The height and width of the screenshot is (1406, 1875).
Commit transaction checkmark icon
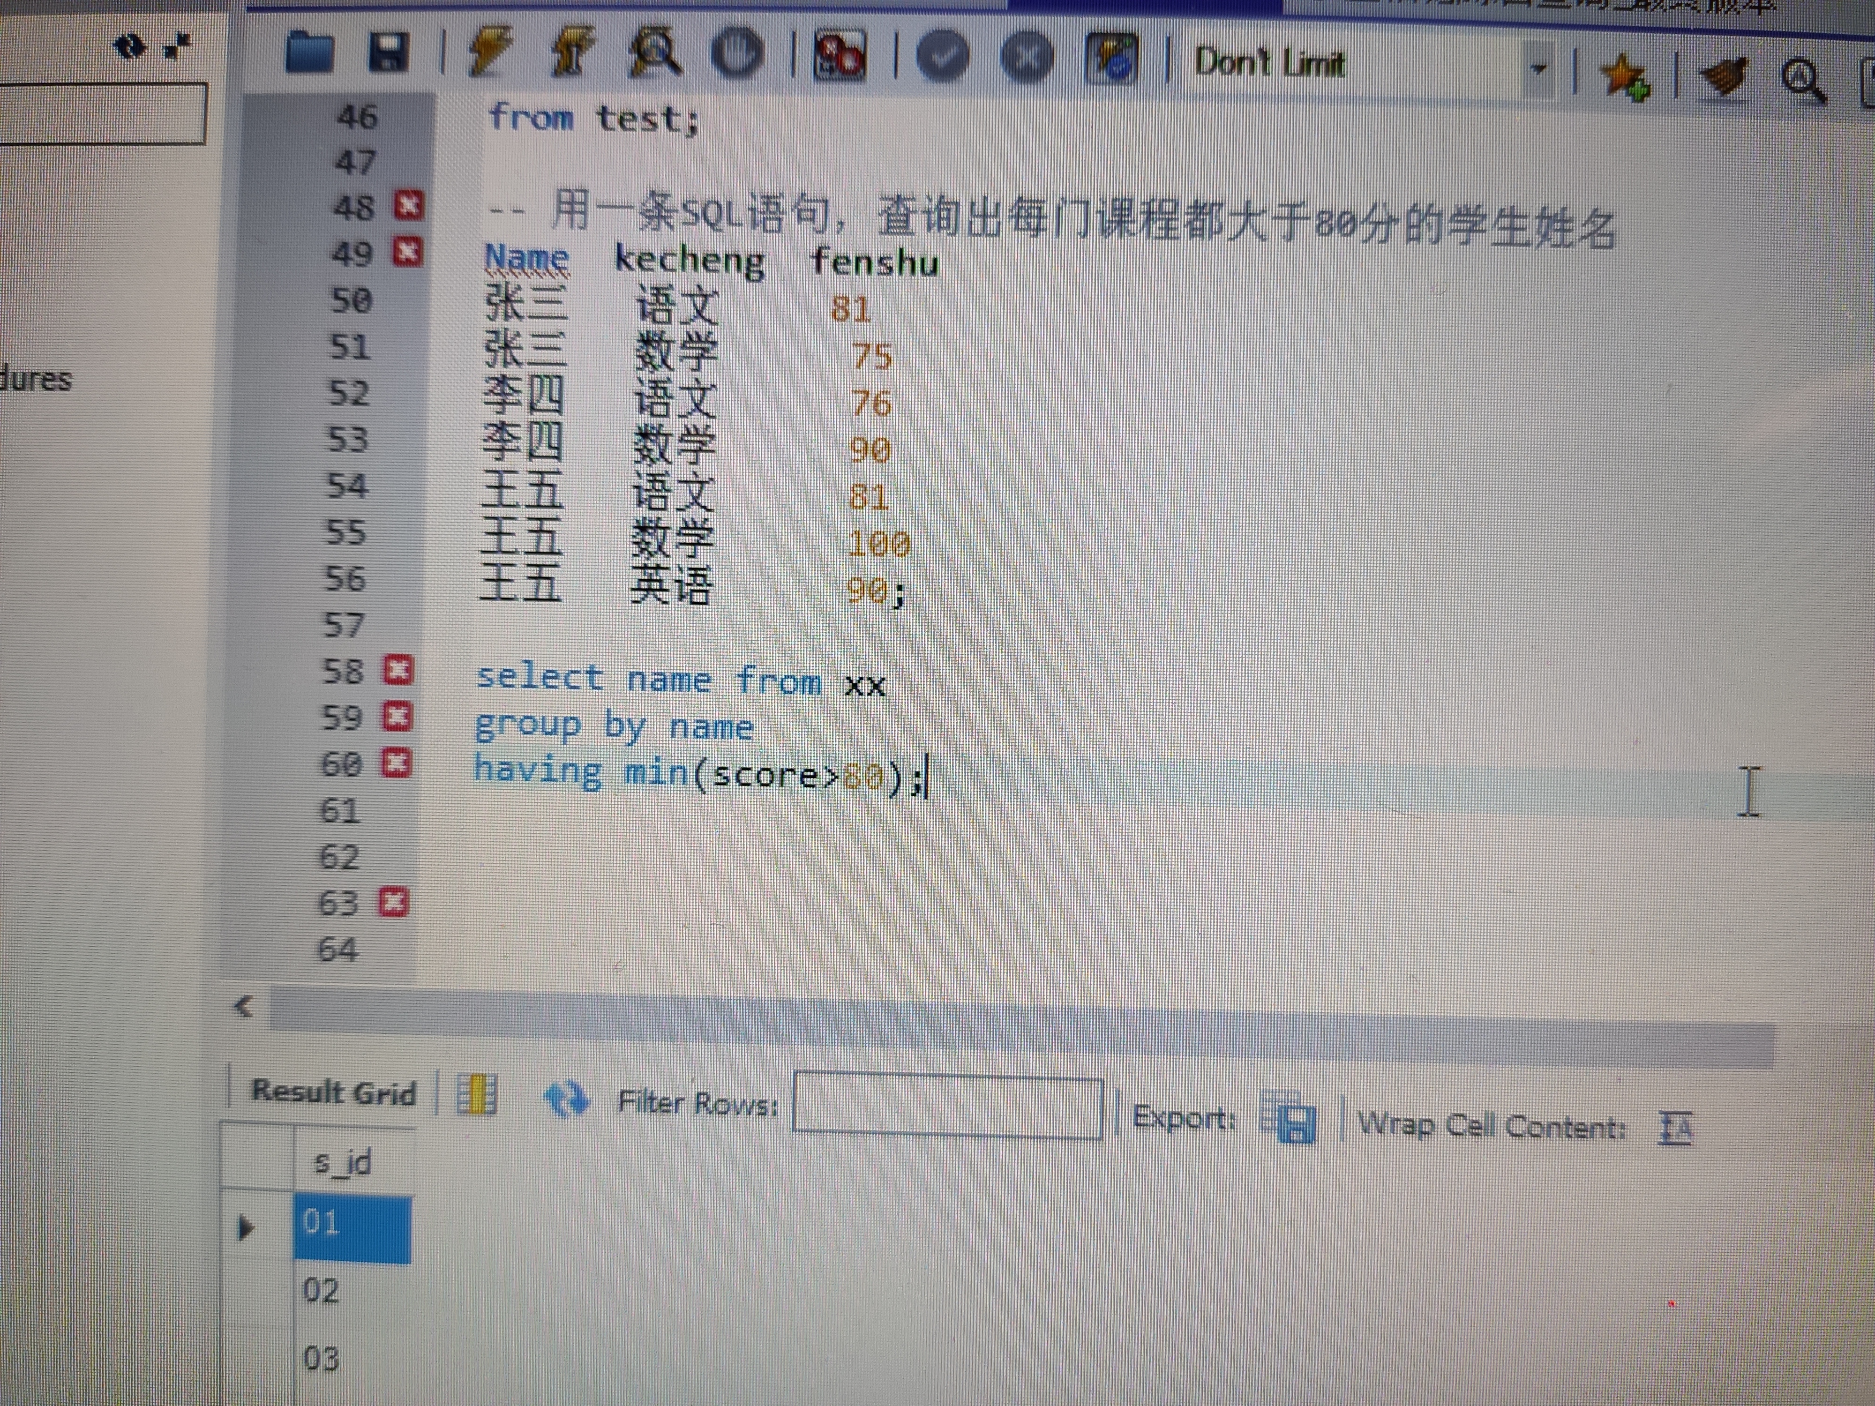[943, 58]
